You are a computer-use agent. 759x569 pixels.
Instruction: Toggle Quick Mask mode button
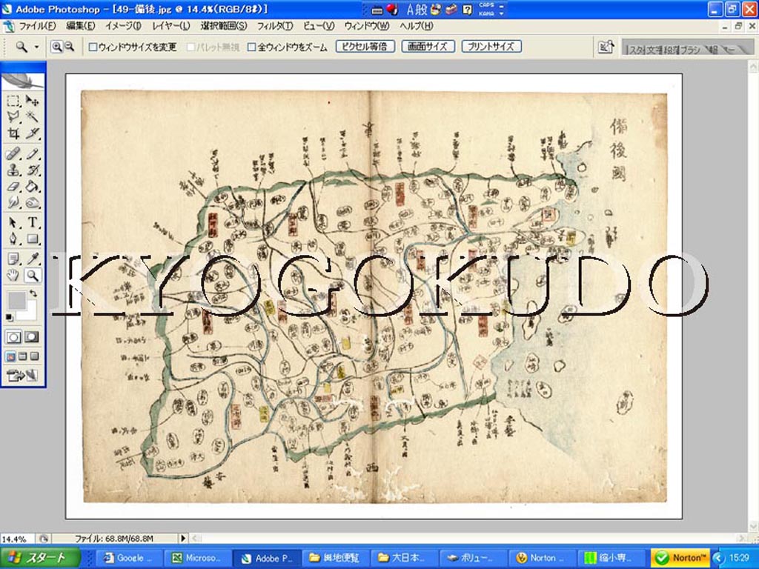point(32,336)
